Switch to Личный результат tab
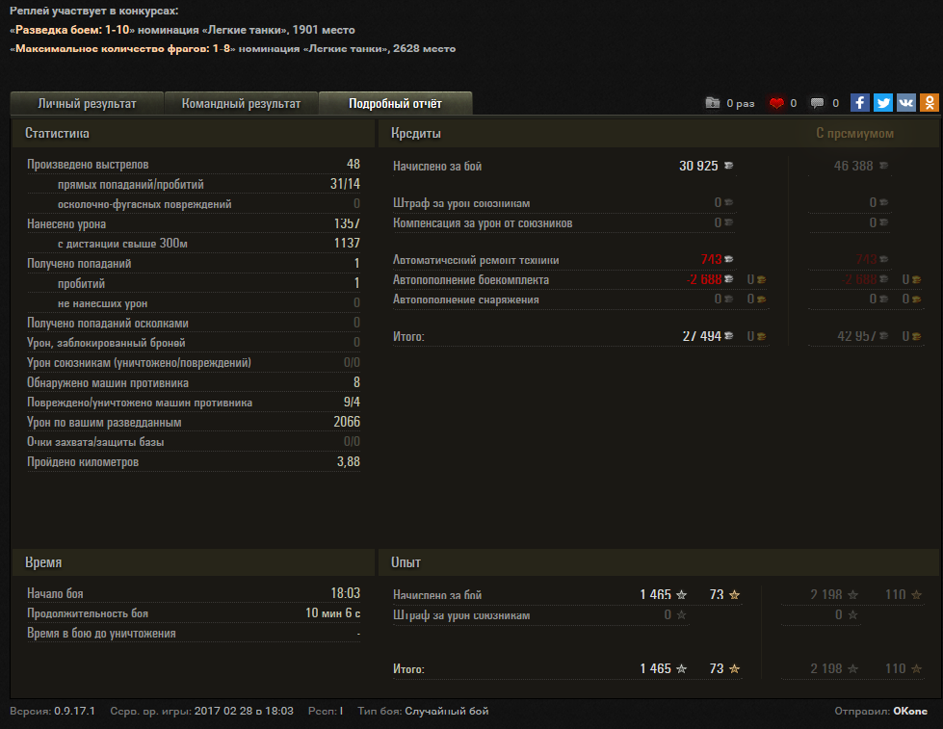This screenshot has width=943, height=729. pos(87,103)
